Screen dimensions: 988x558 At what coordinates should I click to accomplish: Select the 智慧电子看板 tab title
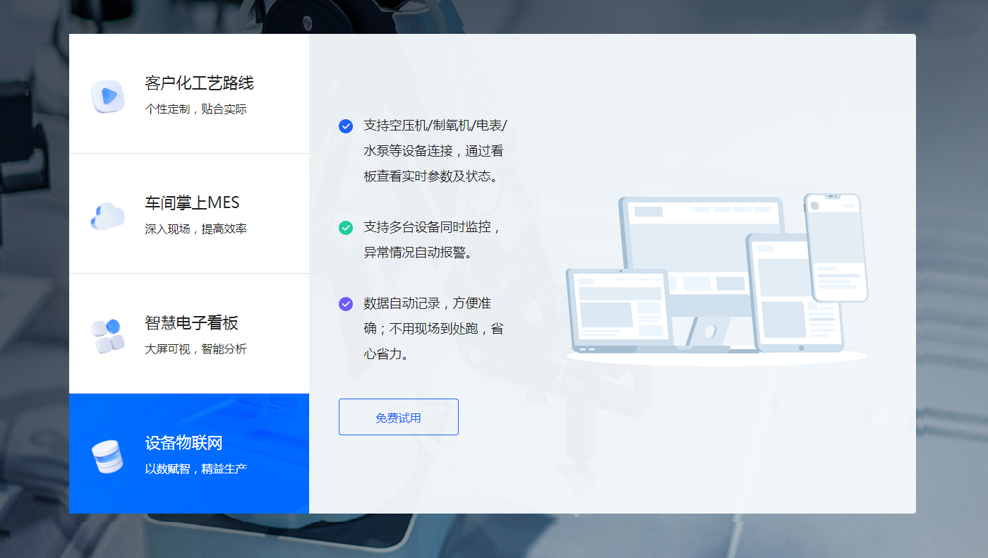(x=191, y=323)
